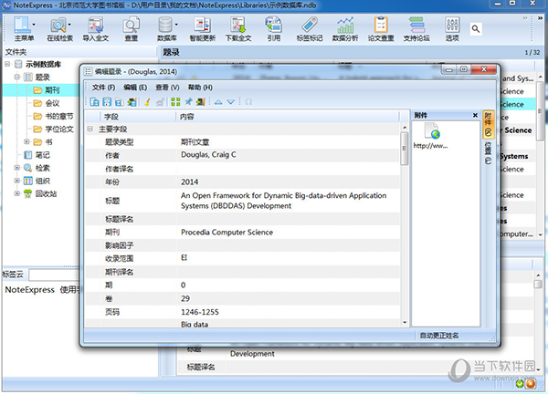
Task: Click the save floppy icon in edit dialog
Action: tap(107, 102)
